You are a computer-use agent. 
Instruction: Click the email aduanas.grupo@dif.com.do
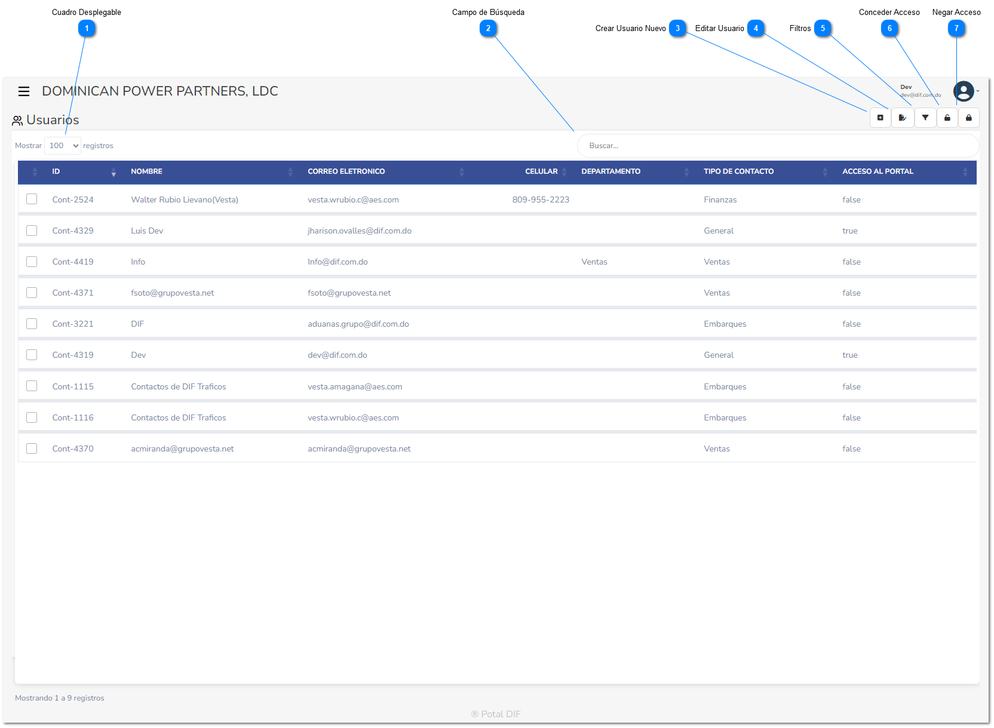(x=358, y=324)
